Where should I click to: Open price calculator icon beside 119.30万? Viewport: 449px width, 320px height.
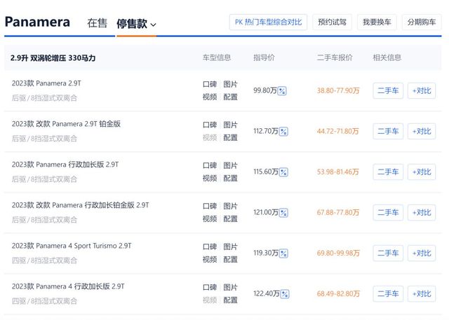[x=283, y=253]
